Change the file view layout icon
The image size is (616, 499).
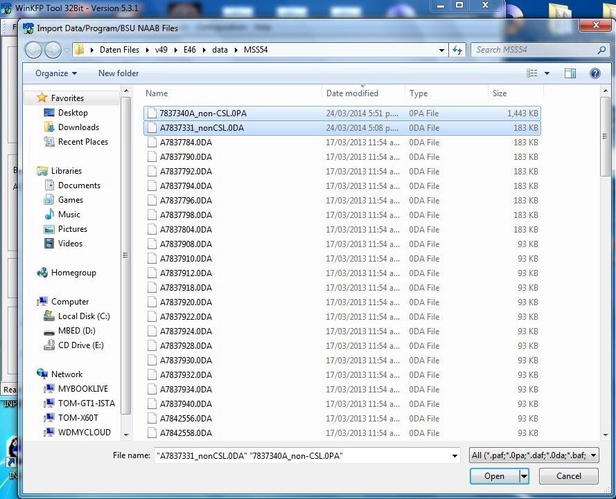[x=531, y=73]
